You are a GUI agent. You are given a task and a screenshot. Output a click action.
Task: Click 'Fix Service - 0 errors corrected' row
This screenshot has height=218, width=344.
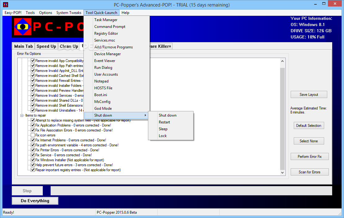(64, 155)
